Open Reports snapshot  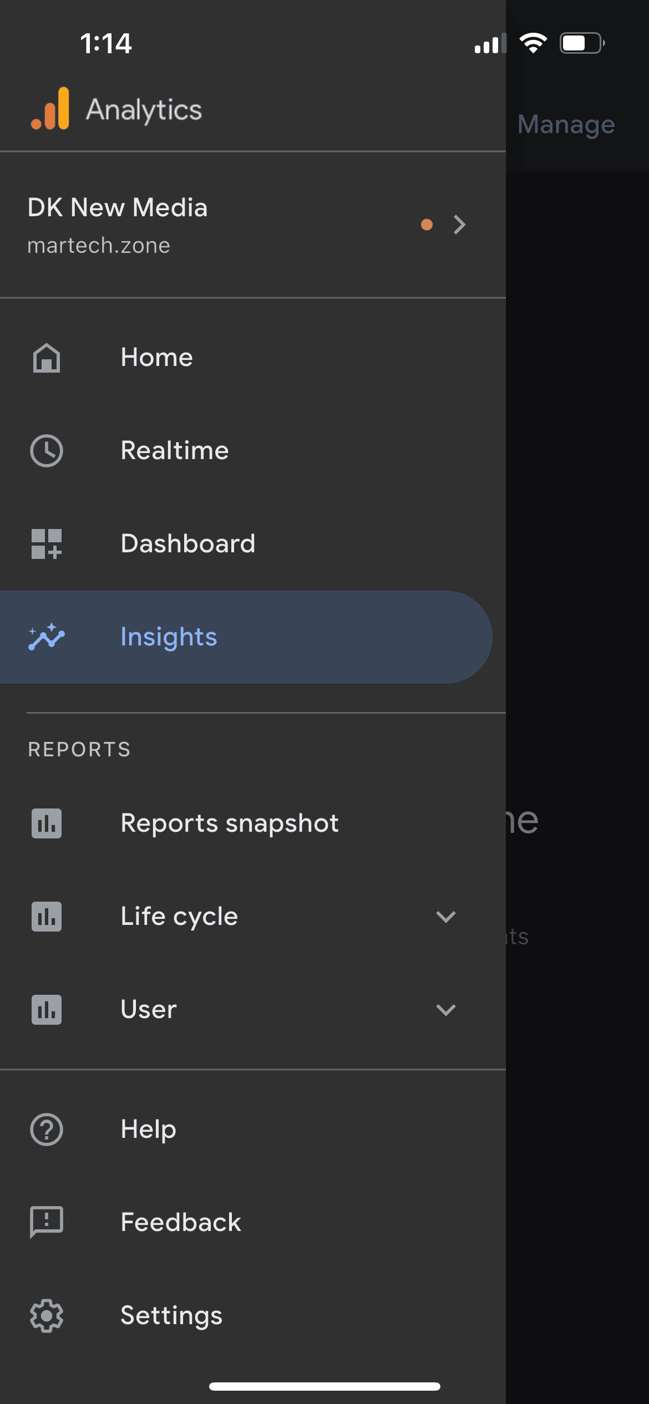coord(230,823)
